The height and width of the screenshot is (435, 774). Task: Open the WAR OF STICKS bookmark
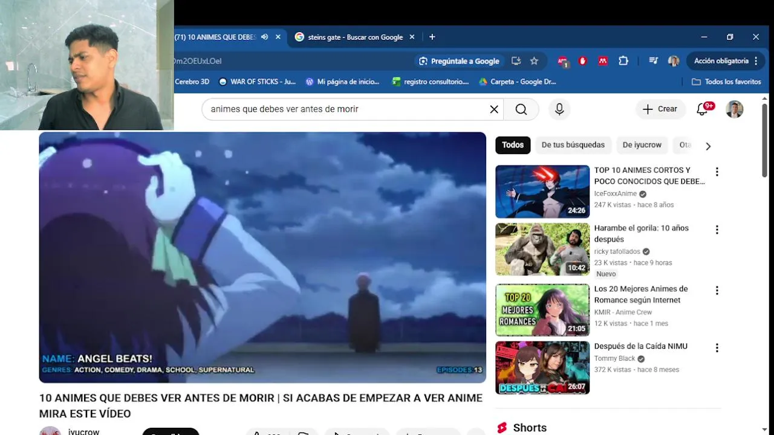(257, 82)
